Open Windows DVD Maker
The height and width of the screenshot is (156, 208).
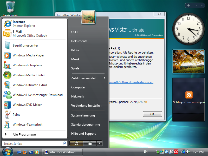[x=27, y=105]
